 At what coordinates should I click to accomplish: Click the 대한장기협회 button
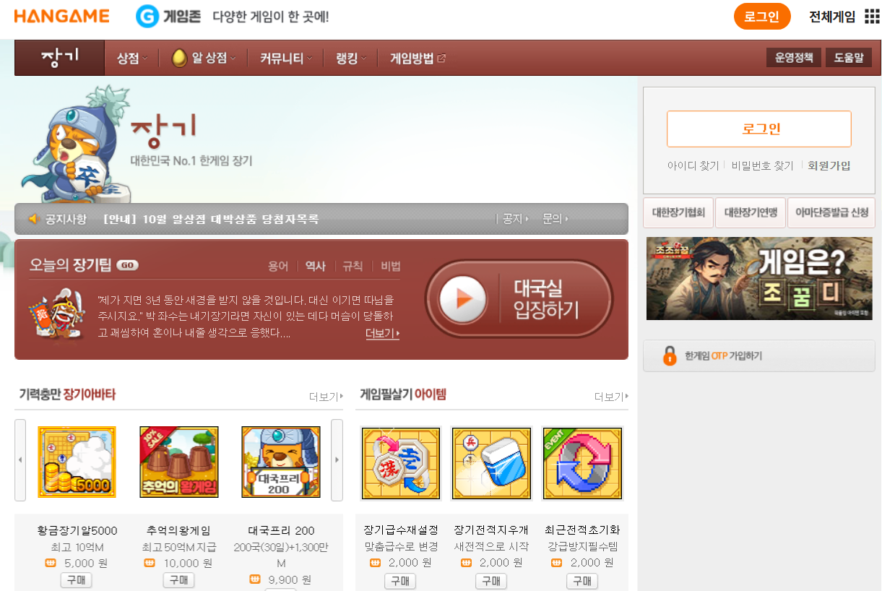(678, 212)
